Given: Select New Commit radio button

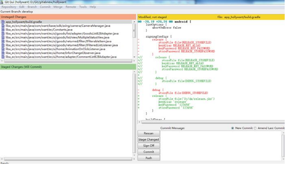Looking at the screenshot, I should pyautogui.click(x=233, y=128).
